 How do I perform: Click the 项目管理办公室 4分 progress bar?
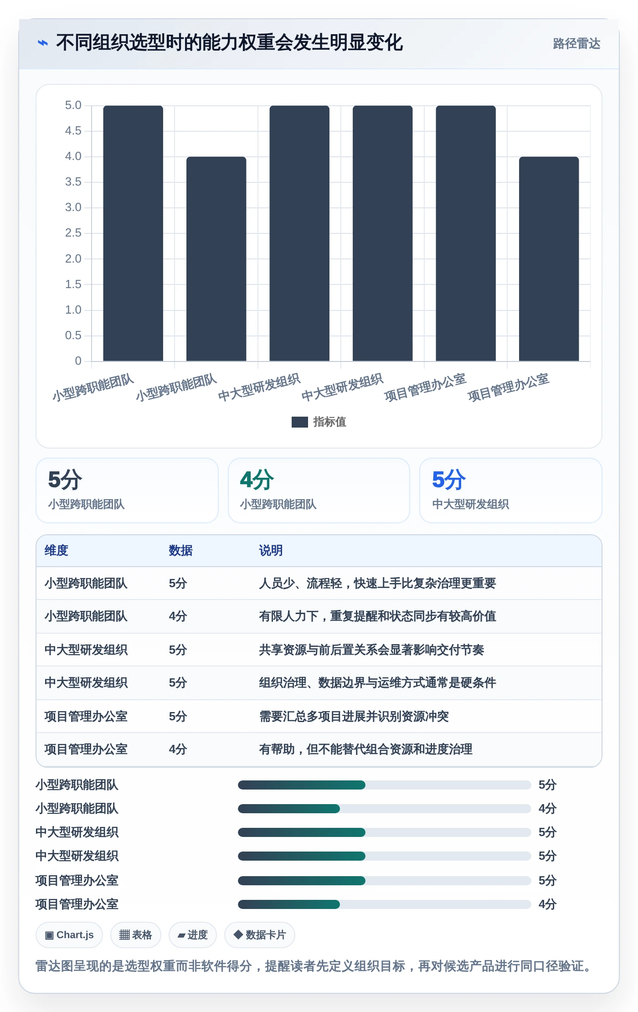click(x=384, y=904)
